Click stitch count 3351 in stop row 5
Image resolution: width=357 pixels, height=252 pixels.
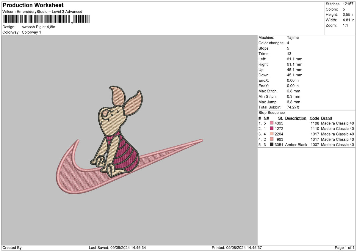[x=279, y=145]
